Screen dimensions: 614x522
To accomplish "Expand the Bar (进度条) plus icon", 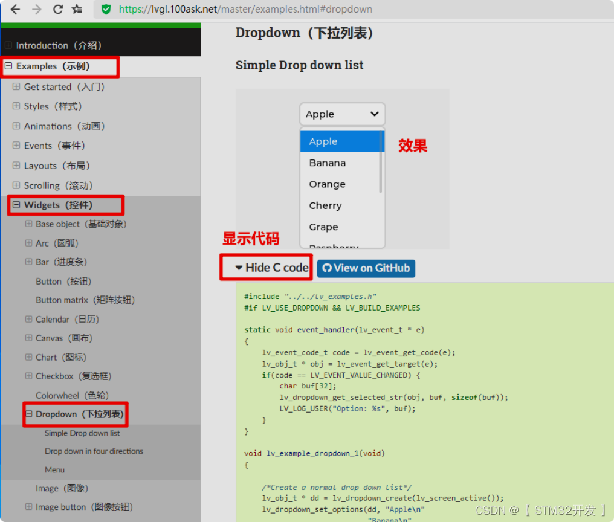I will [28, 262].
